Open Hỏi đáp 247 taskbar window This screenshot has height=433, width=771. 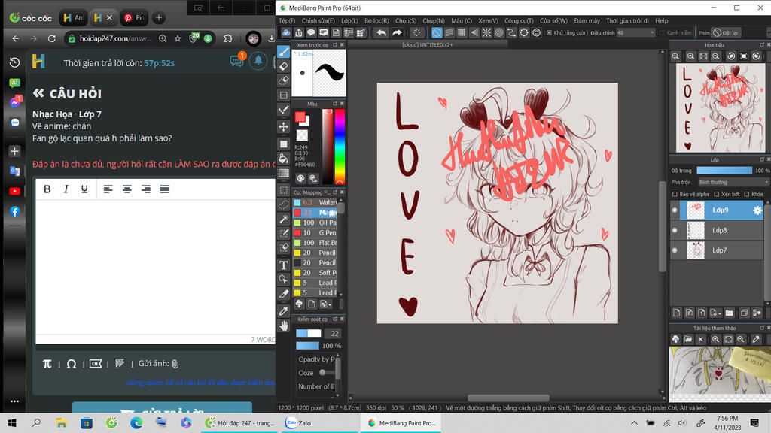click(241, 423)
